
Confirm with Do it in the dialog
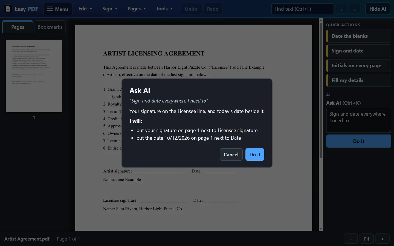click(x=255, y=154)
